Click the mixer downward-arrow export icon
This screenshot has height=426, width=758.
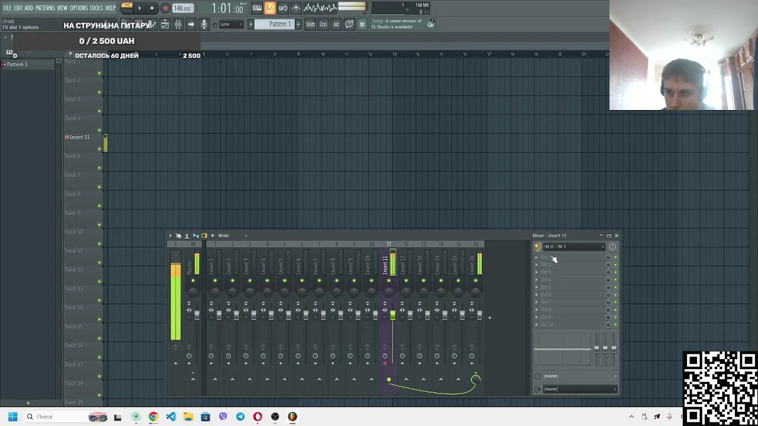(x=187, y=235)
